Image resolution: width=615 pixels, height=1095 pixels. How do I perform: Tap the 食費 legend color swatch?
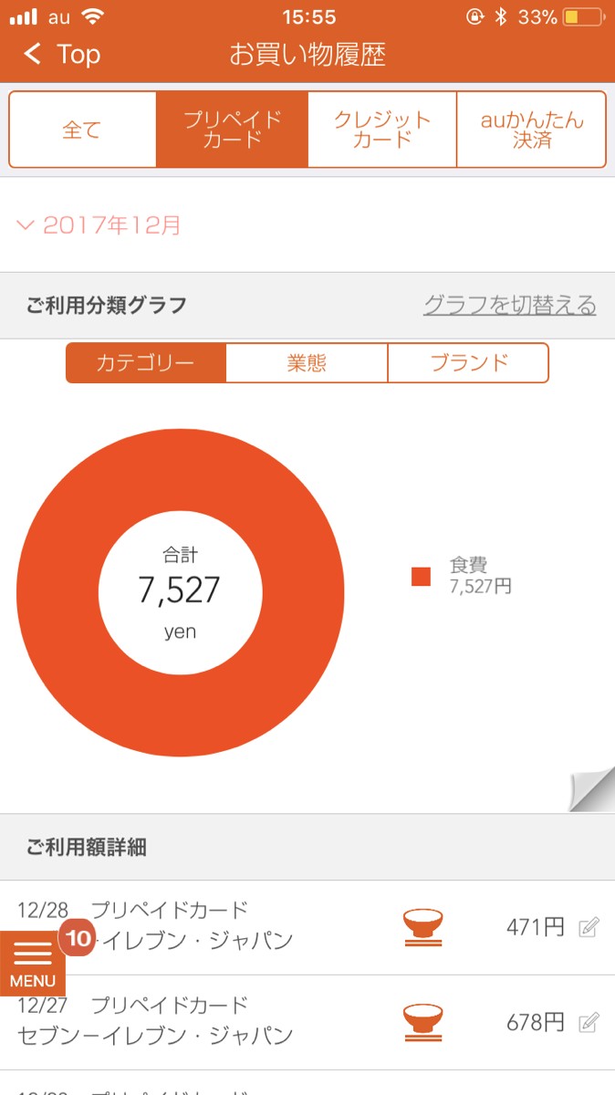[x=421, y=576]
